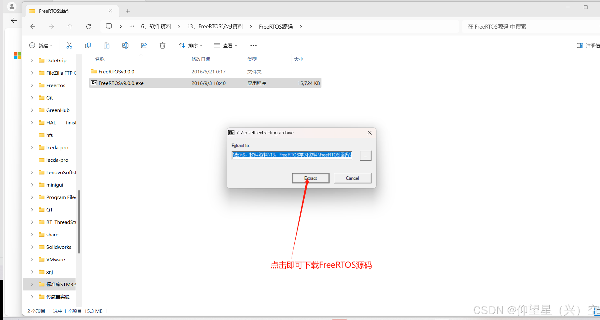Screen dimensions: 600x320
Task: Navigate to 6，软件资料 breadcrumb
Action: (x=156, y=26)
